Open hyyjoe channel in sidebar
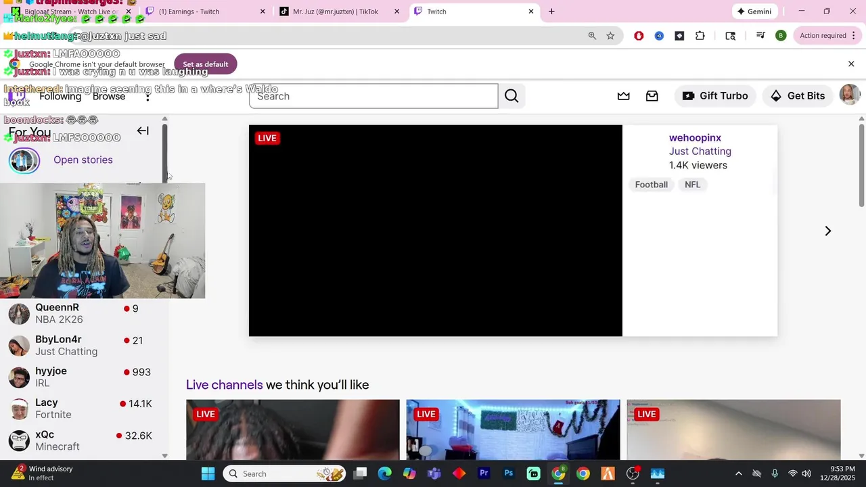The width and height of the screenshot is (866, 487). pyautogui.click(x=84, y=377)
